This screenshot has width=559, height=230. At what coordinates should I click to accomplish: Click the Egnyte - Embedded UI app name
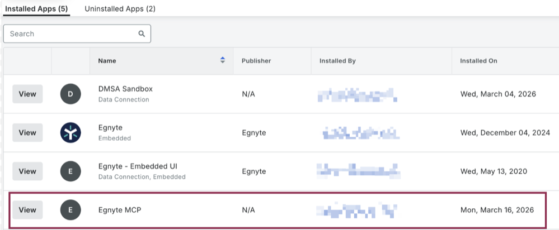click(x=138, y=166)
